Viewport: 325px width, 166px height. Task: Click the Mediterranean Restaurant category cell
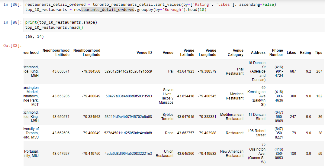232,117
